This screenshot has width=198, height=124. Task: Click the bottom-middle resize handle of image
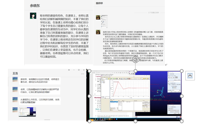[x=135, y=121]
